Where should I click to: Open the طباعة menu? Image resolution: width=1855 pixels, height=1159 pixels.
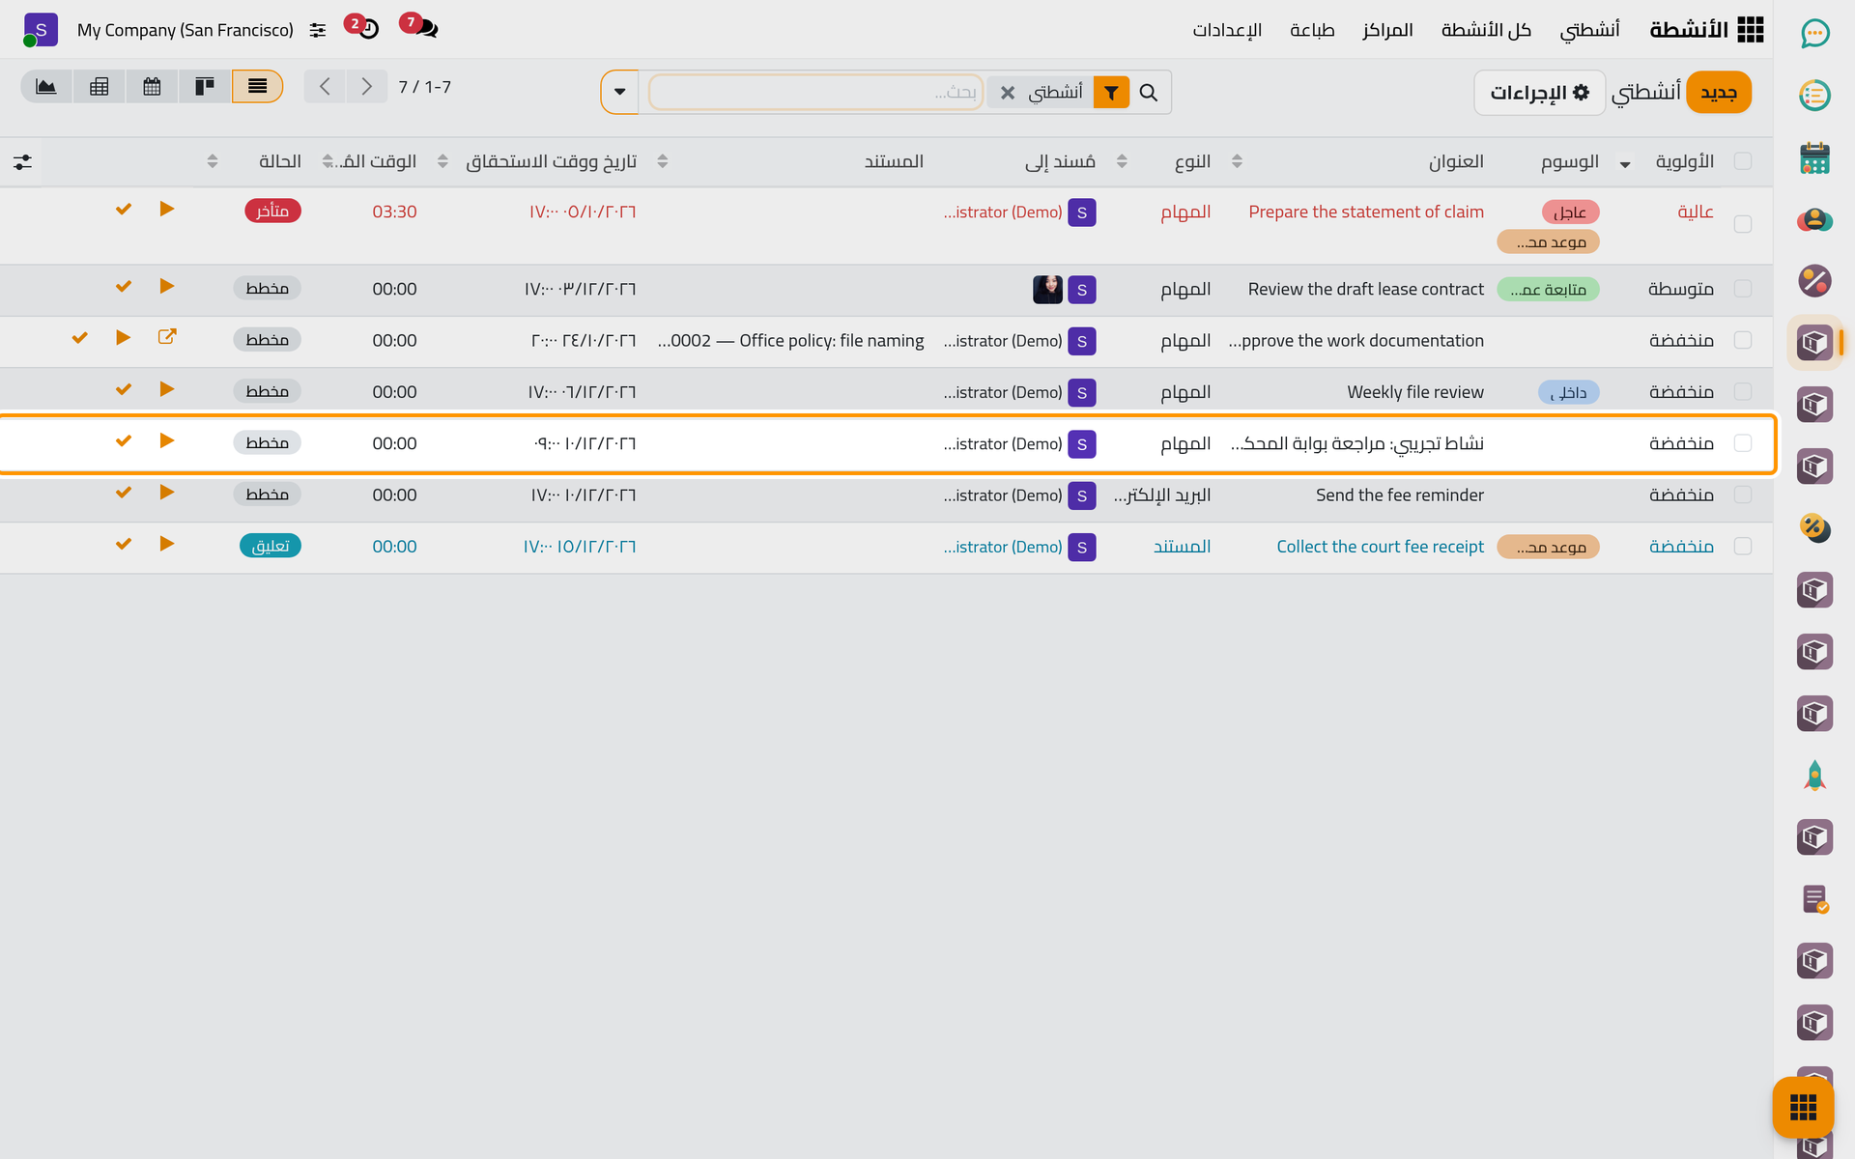click(x=1312, y=30)
